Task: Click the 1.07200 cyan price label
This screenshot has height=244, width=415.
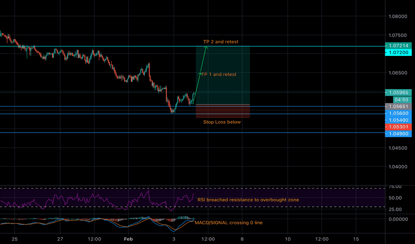Action: [399, 52]
